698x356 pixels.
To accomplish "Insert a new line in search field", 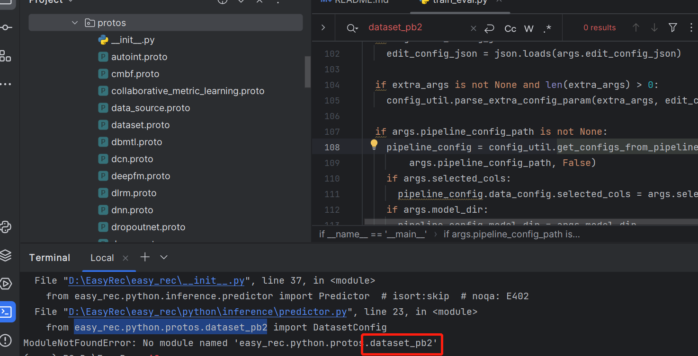I will [x=490, y=28].
